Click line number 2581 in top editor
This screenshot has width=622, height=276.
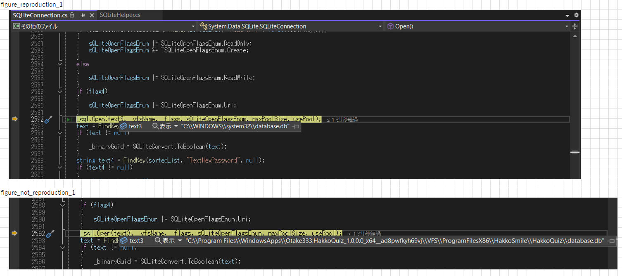pos(37,43)
